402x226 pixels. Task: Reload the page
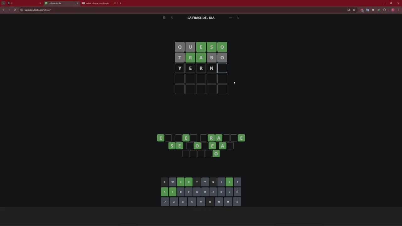14,10
